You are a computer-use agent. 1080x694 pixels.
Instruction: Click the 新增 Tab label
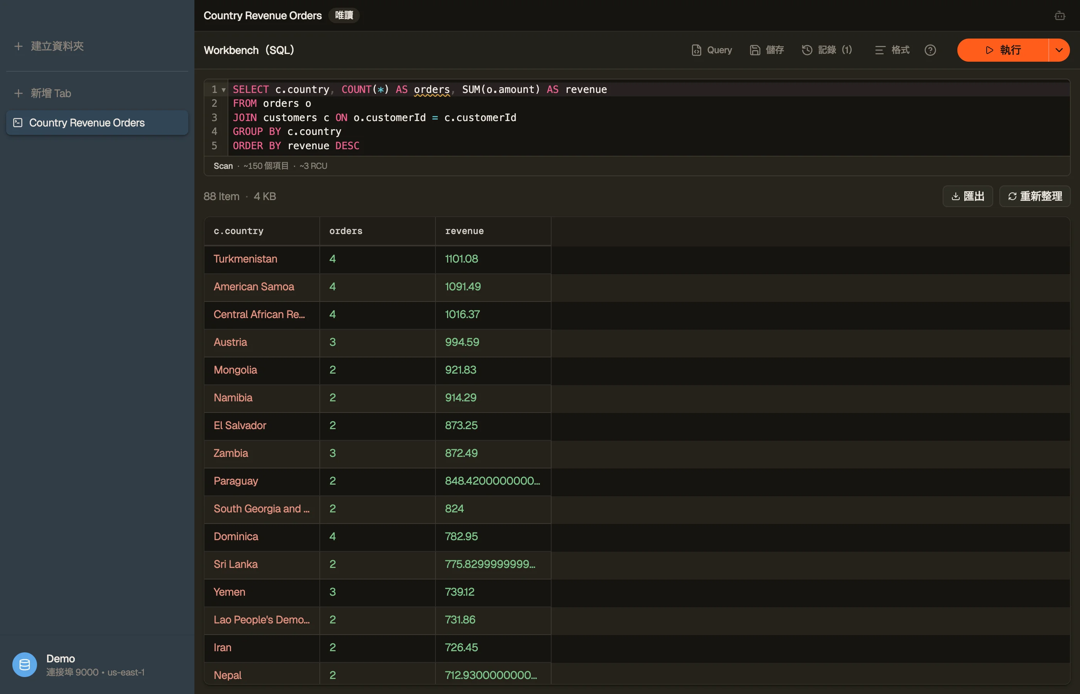pos(51,93)
